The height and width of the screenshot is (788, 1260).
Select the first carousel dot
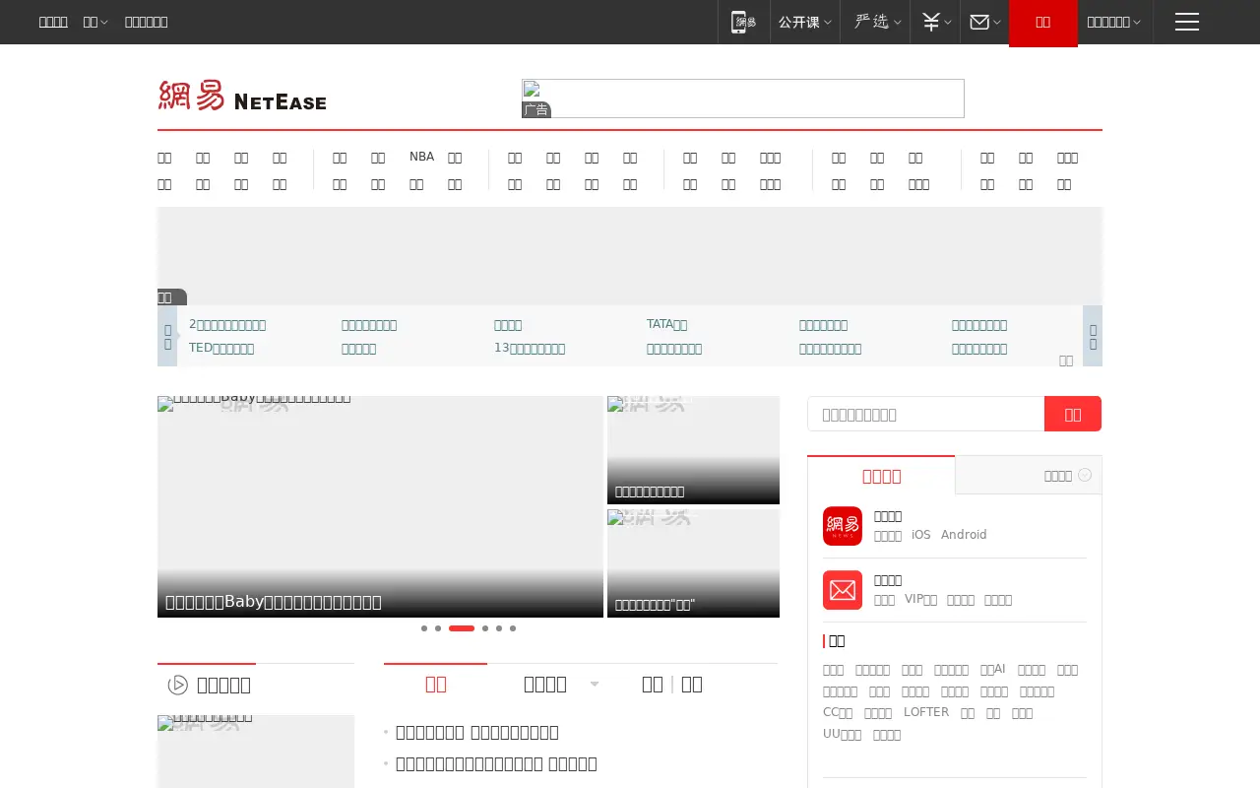point(424,628)
